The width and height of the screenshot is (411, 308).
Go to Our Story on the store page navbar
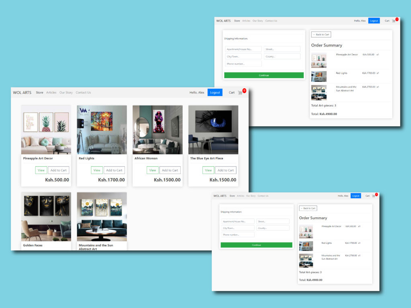click(66, 93)
